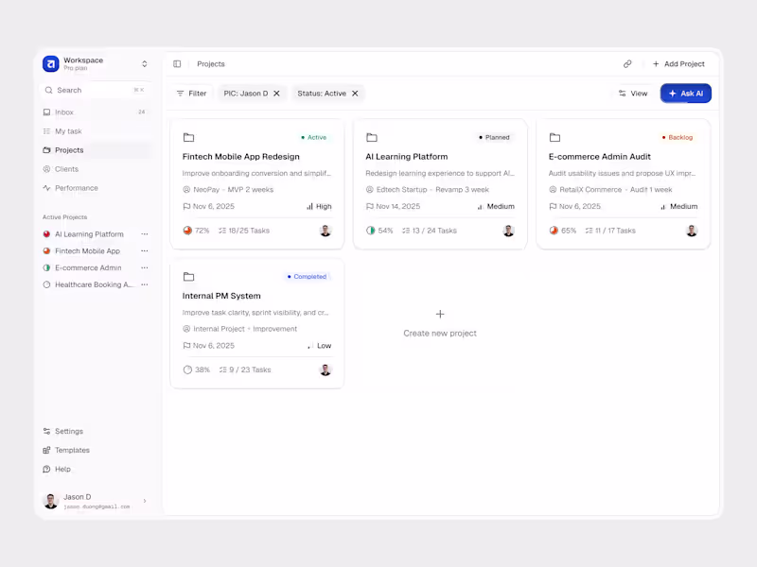Click the copy link icon near Add Project
The height and width of the screenshot is (567, 757).
tap(627, 63)
